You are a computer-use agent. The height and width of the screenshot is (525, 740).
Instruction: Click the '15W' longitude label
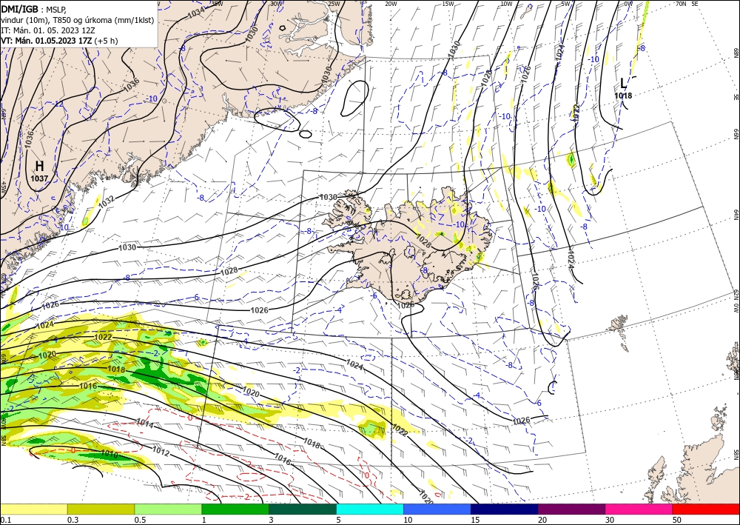(x=448, y=4)
